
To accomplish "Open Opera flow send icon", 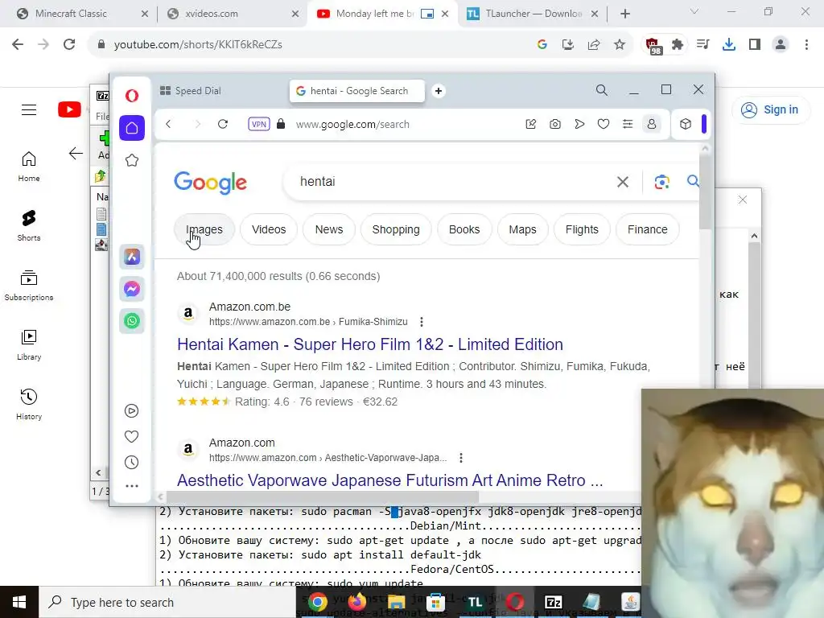I will tap(579, 124).
